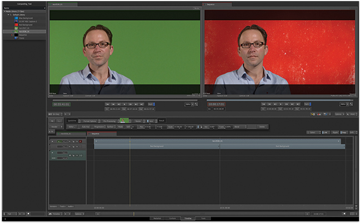Screen dimensions: 361x224
Task: Click the source viewer scrub bar
Action: [x=125, y=99]
